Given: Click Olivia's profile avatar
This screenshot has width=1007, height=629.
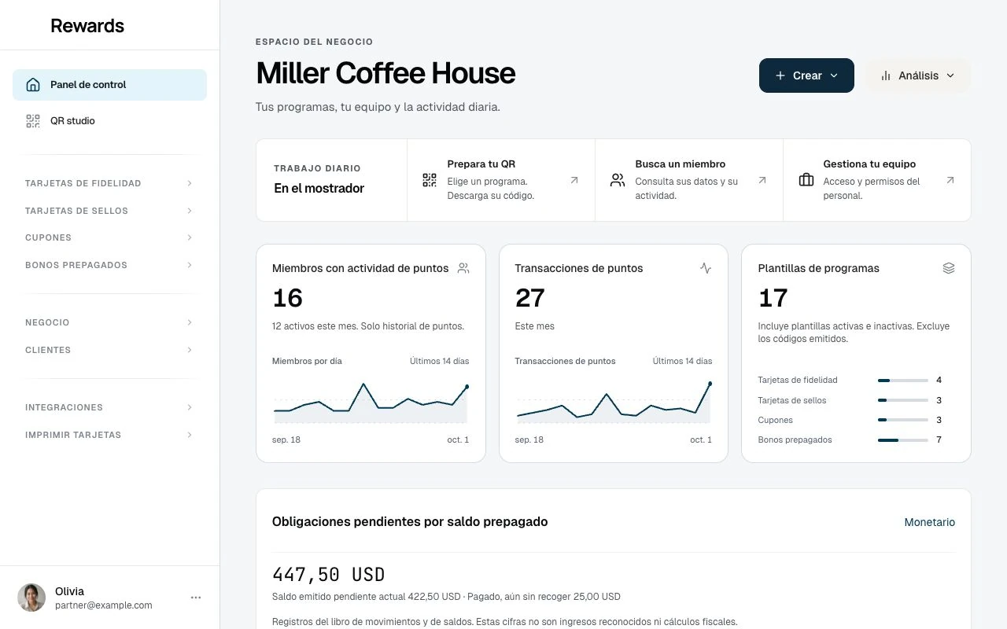Looking at the screenshot, I should tap(31, 598).
